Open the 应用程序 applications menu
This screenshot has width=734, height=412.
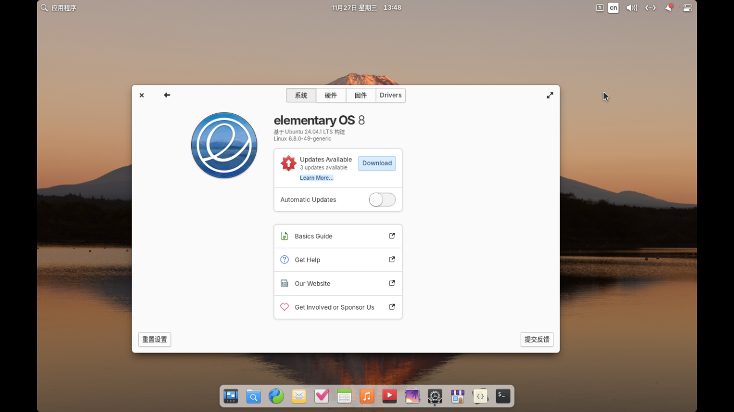pyautogui.click(x=59, y=8)
